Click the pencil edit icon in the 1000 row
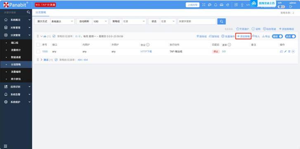300x149 pixels. point(285,51)
